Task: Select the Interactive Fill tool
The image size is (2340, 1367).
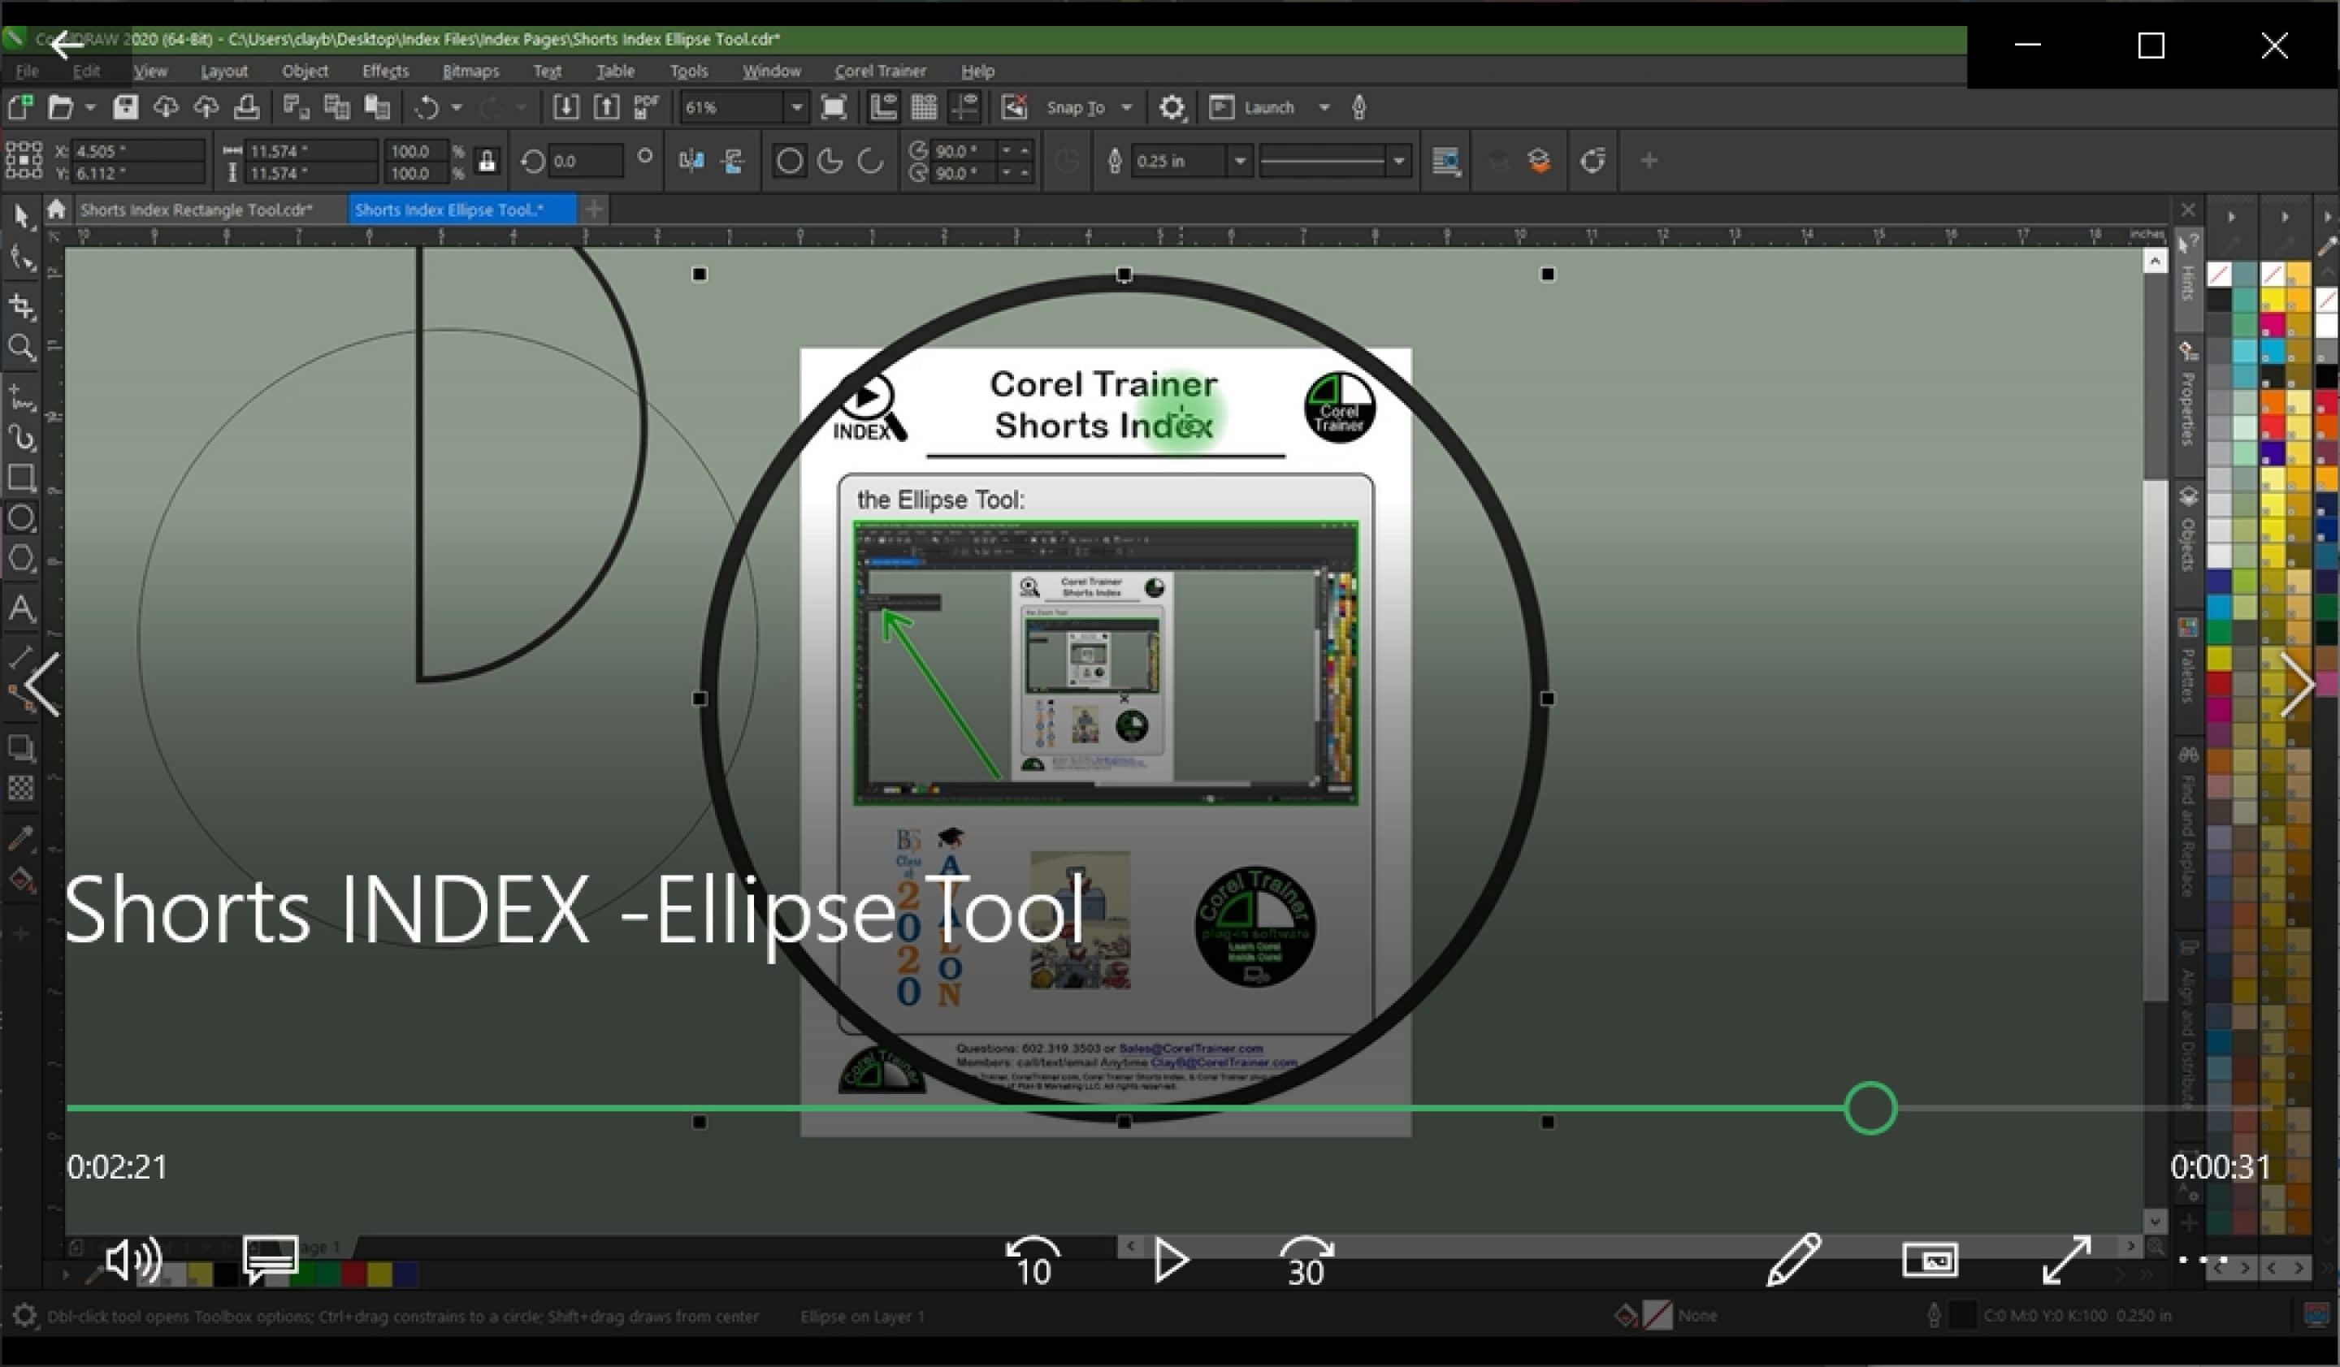Action: pos(21,880)
